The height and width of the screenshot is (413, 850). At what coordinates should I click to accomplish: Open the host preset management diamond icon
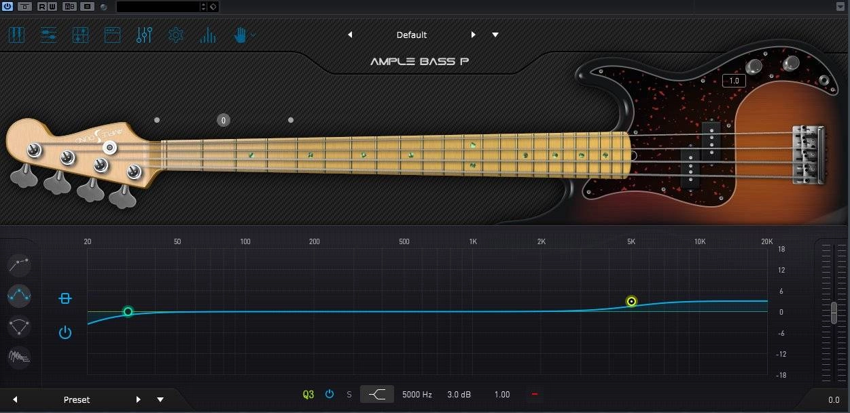(x=213, y=6)
